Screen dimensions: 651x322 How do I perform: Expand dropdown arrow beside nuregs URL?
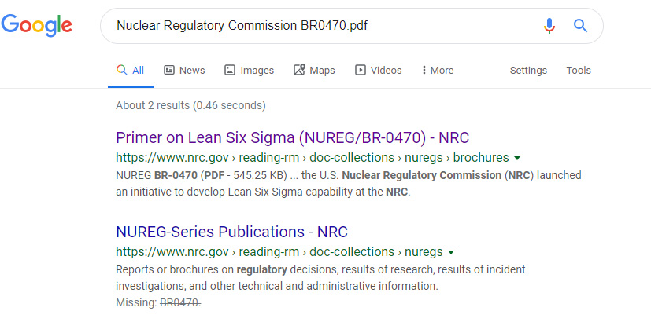click(x=451, y=252)
